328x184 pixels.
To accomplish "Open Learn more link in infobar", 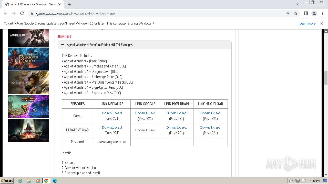I will point(307,23).
